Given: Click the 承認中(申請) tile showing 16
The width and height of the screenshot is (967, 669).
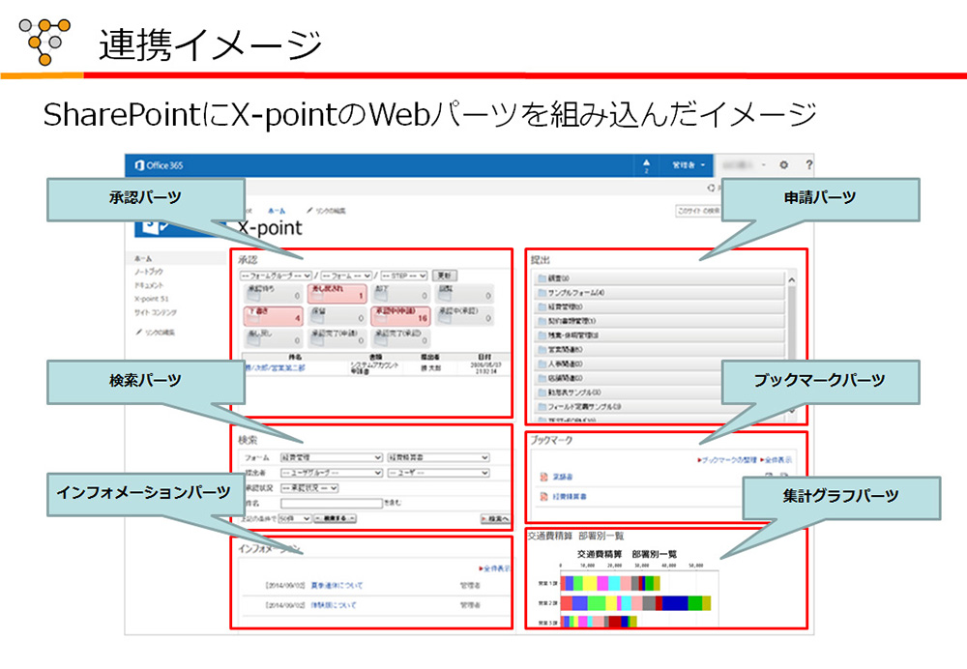Looking at the screenshot, I should (401, 316).
